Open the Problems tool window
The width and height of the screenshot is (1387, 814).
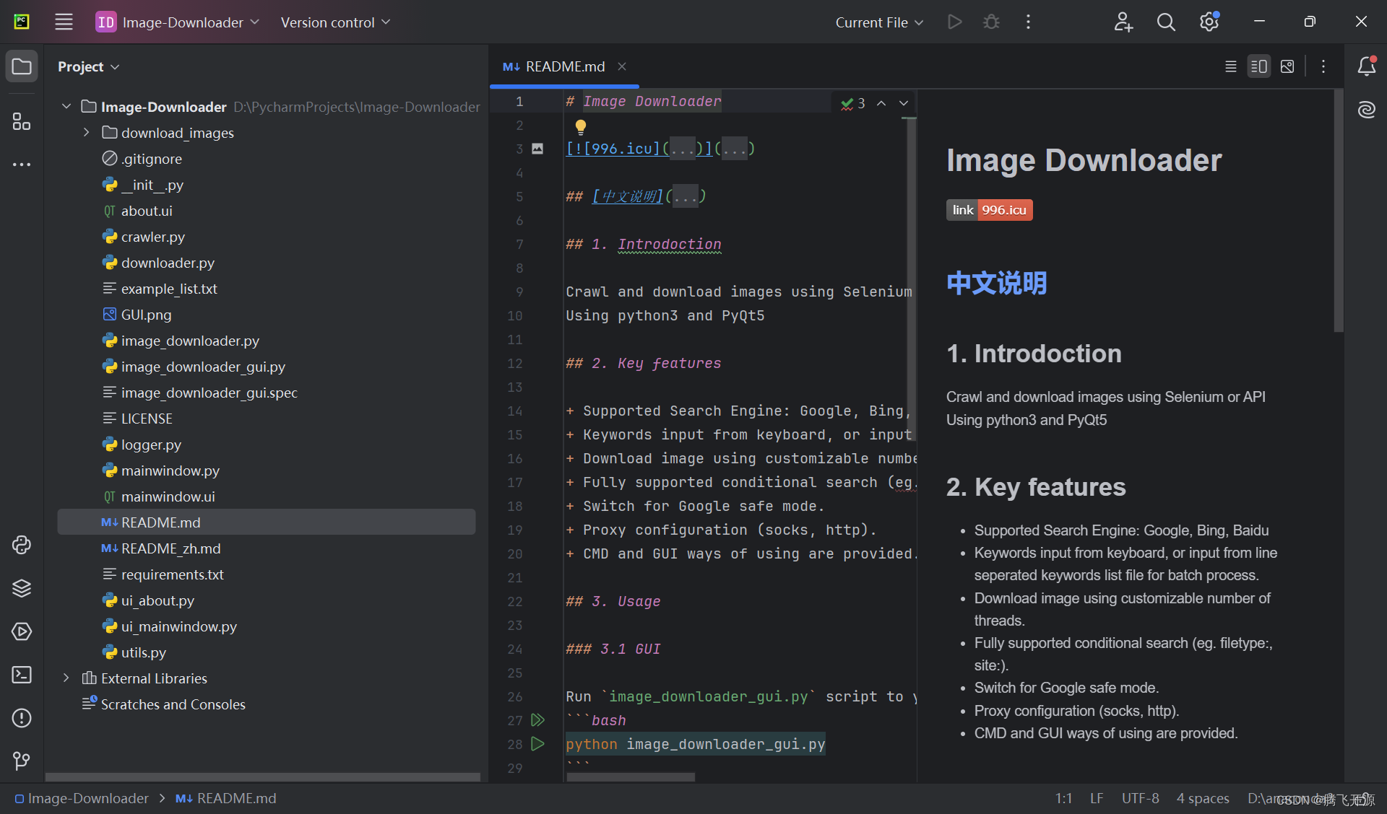click(22, 718)
